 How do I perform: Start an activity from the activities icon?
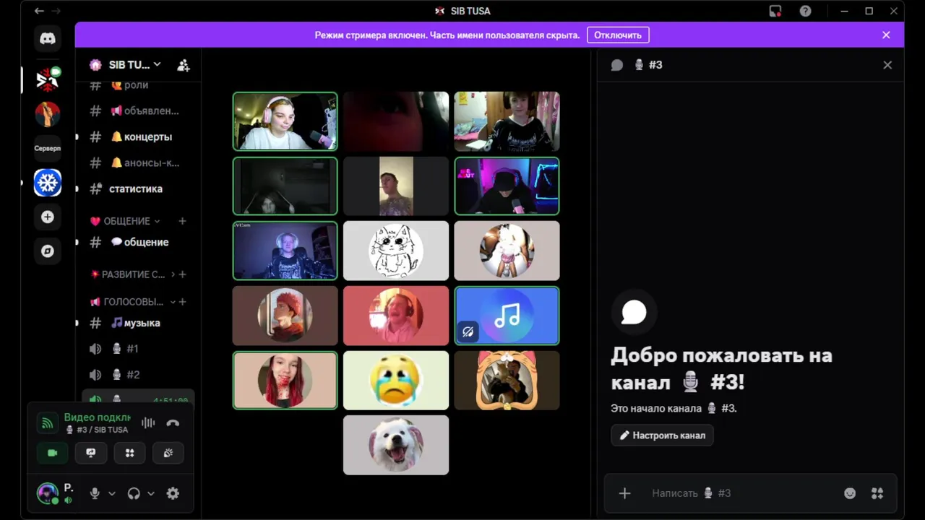tap(129, 453)
